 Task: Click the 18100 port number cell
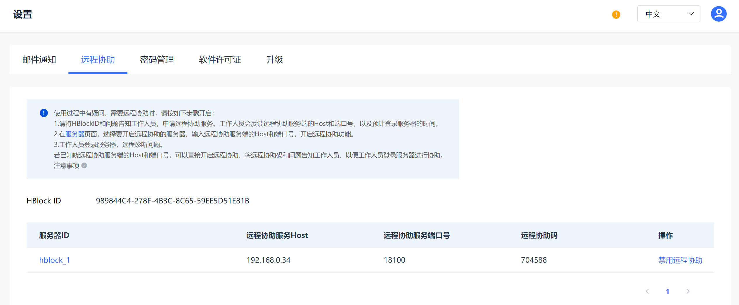[x=394, y=260]
